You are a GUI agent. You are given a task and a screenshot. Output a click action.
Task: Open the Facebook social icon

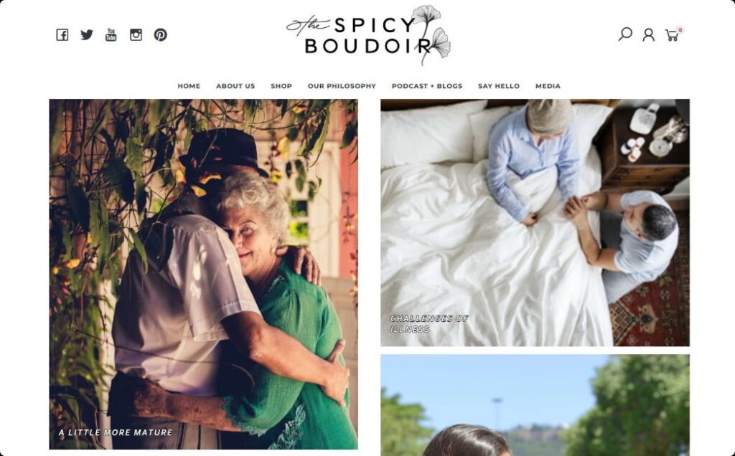click(62, 34)
